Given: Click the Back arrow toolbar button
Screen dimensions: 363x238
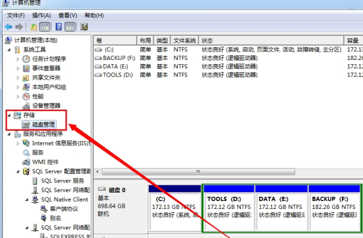Looking at the screenshot, I should pos(8,27).
